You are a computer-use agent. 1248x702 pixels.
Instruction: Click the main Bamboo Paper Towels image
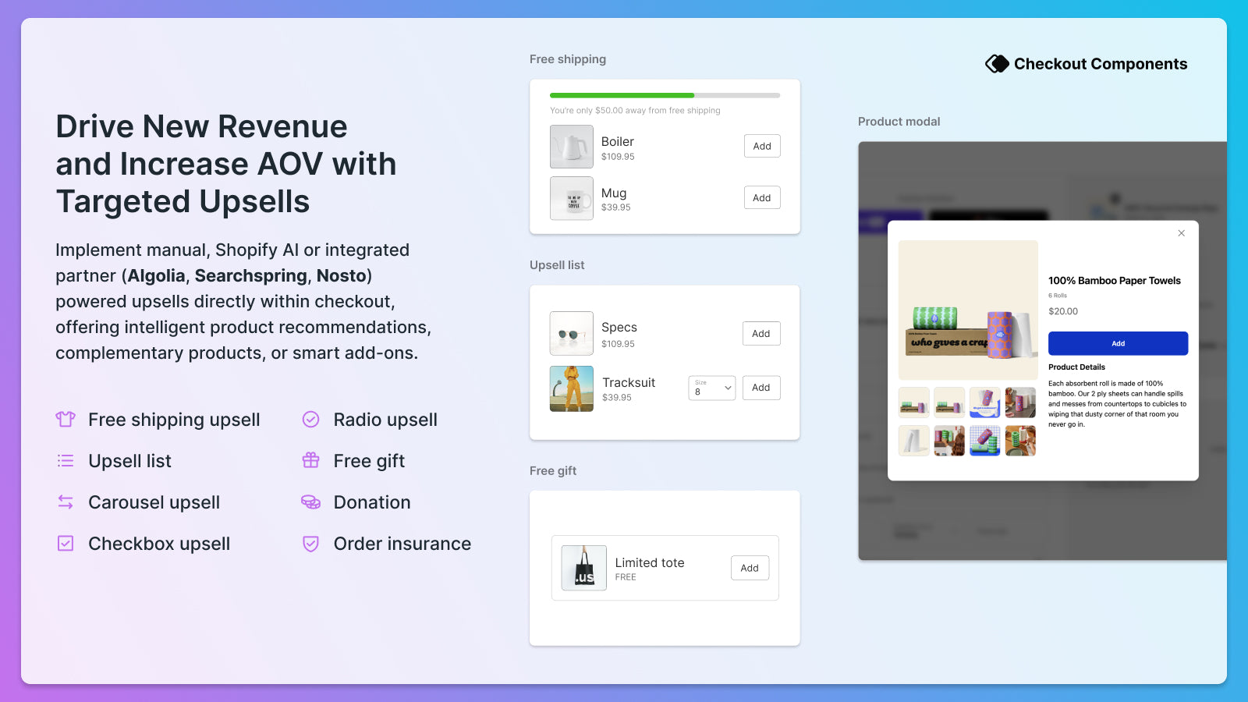click(968, 310)
